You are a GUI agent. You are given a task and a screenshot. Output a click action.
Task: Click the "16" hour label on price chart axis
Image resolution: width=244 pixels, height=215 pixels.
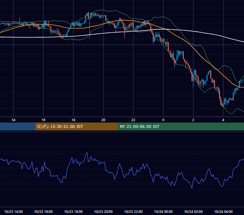tap(43, 120)
